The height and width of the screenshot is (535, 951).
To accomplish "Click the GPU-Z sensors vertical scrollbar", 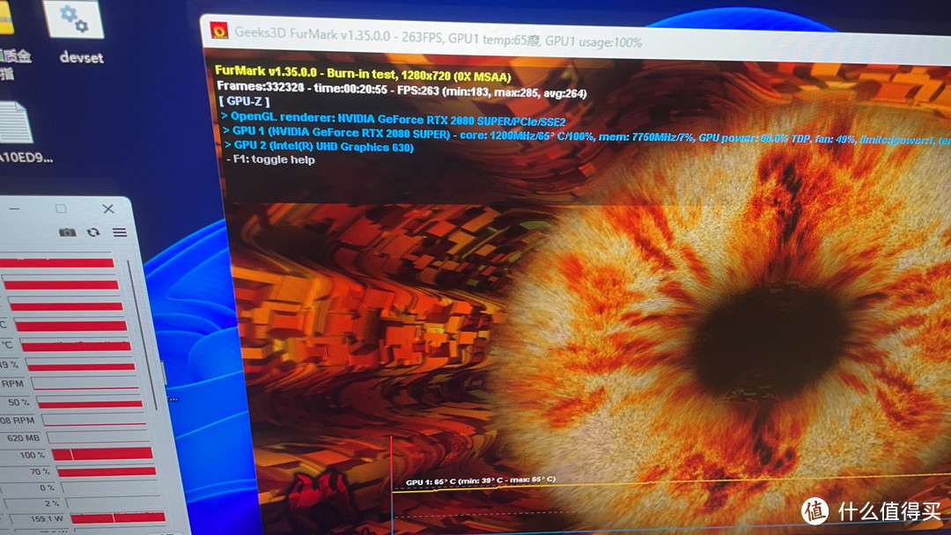I will (x=143, y=333).
